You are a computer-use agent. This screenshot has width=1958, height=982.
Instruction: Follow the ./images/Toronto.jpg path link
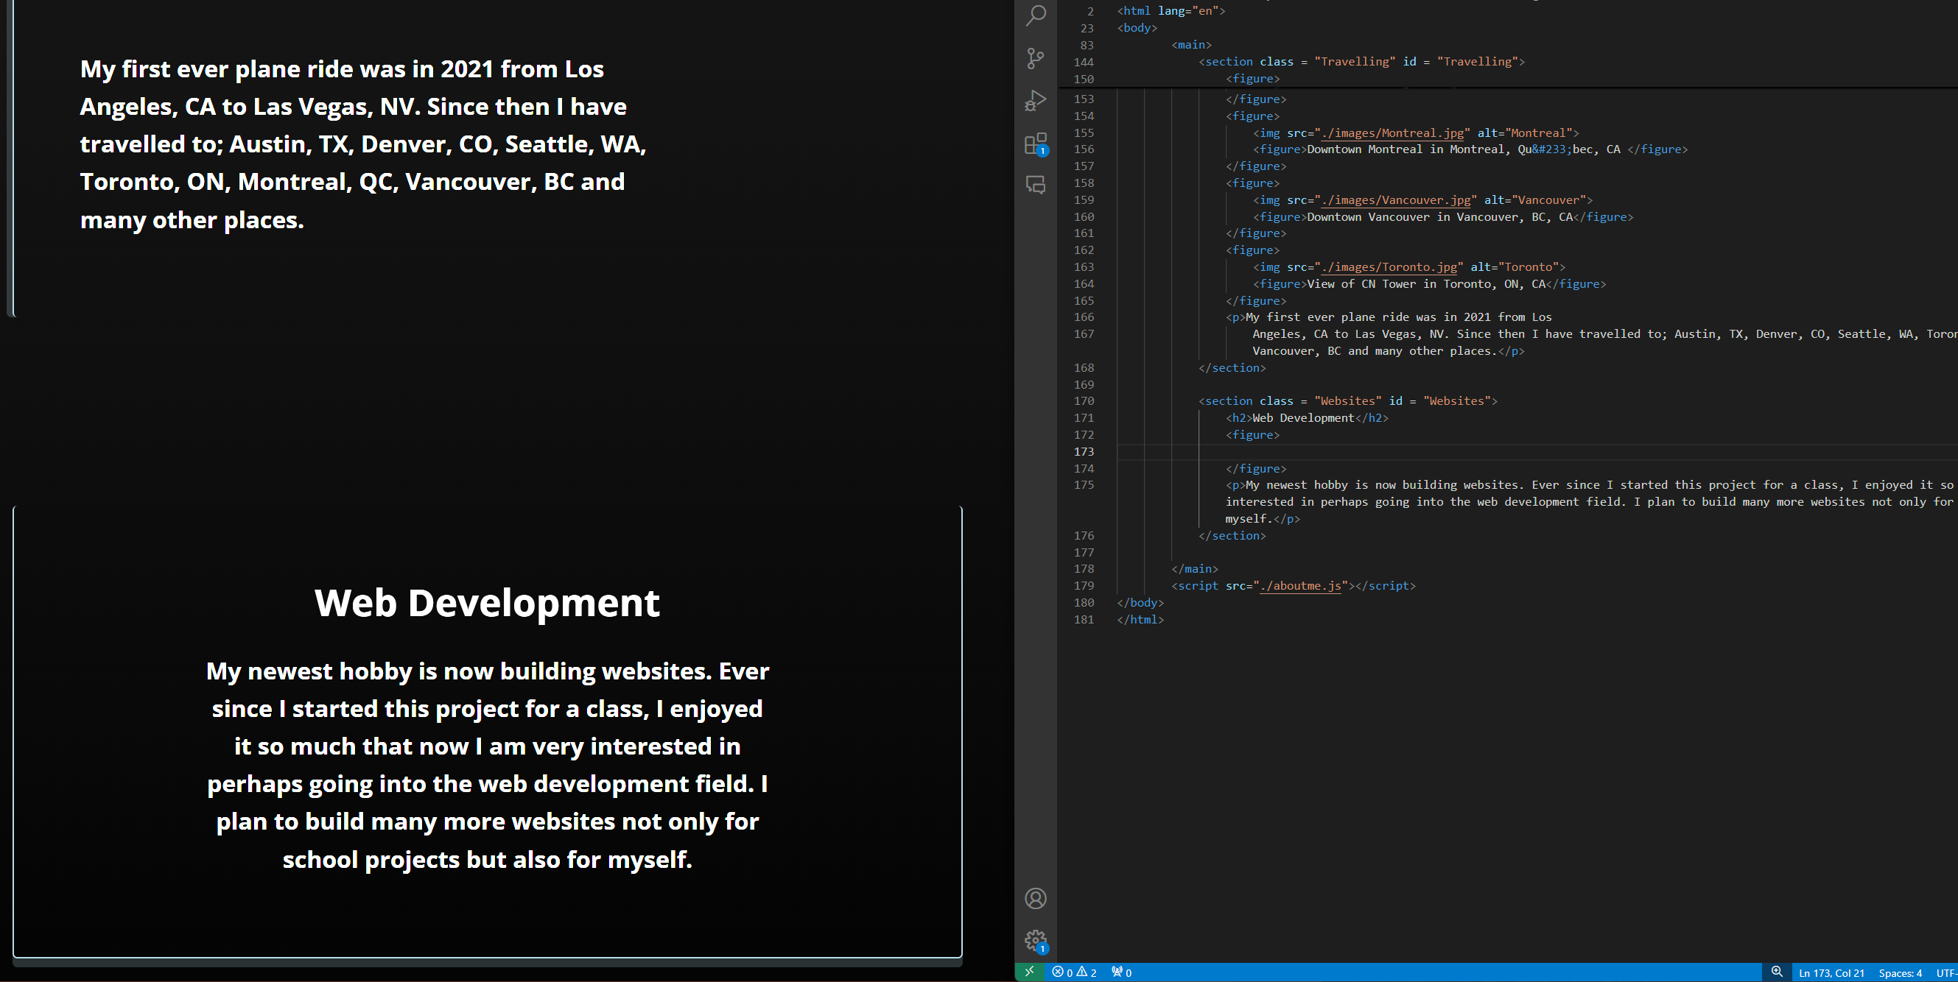1389,267
